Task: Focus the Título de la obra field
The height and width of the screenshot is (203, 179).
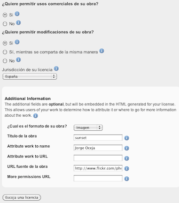Action: [98, 138]
